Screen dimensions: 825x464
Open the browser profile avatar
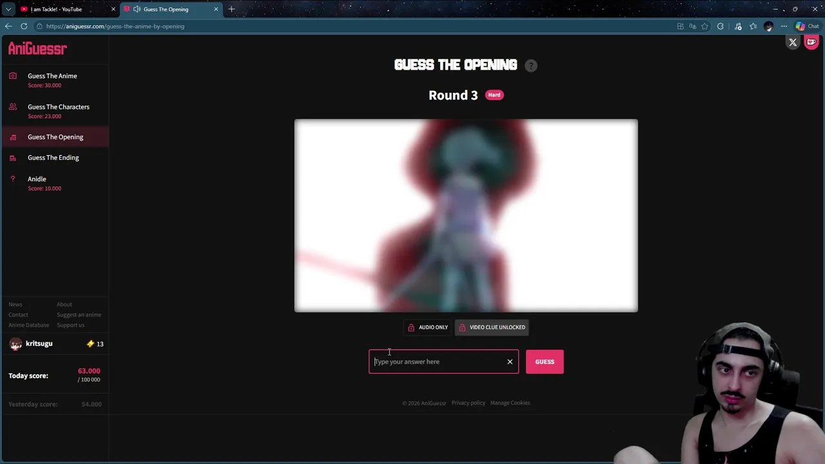pos(768,26)
